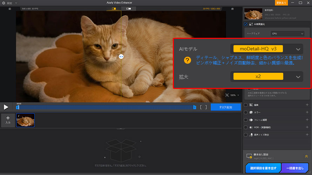Click the compare slider handle on preview
312x175 pixels.
click(x=121, y=57)
